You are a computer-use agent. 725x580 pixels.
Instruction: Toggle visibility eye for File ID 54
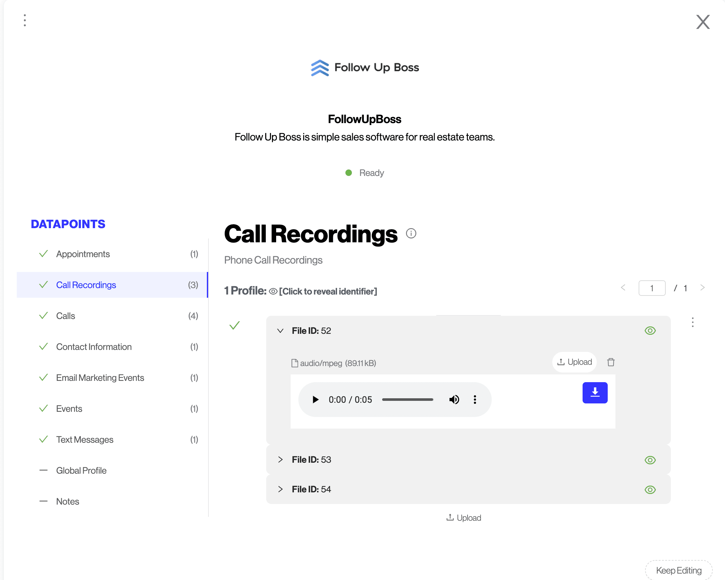click(x=650, y=489)
